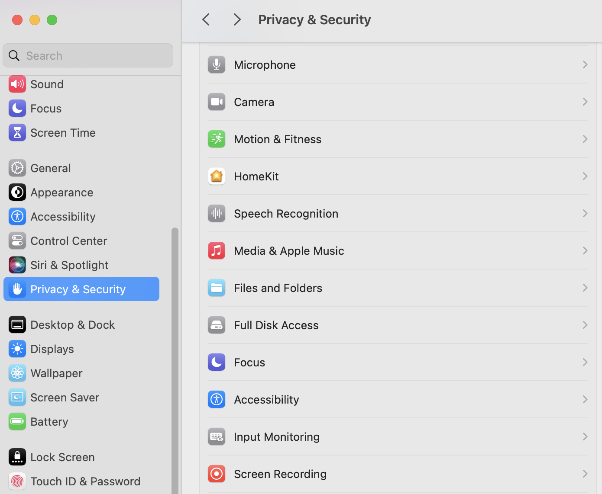Go to Lock Screen settings
This screenshot has width=602, height=494.
click(62, 457)
